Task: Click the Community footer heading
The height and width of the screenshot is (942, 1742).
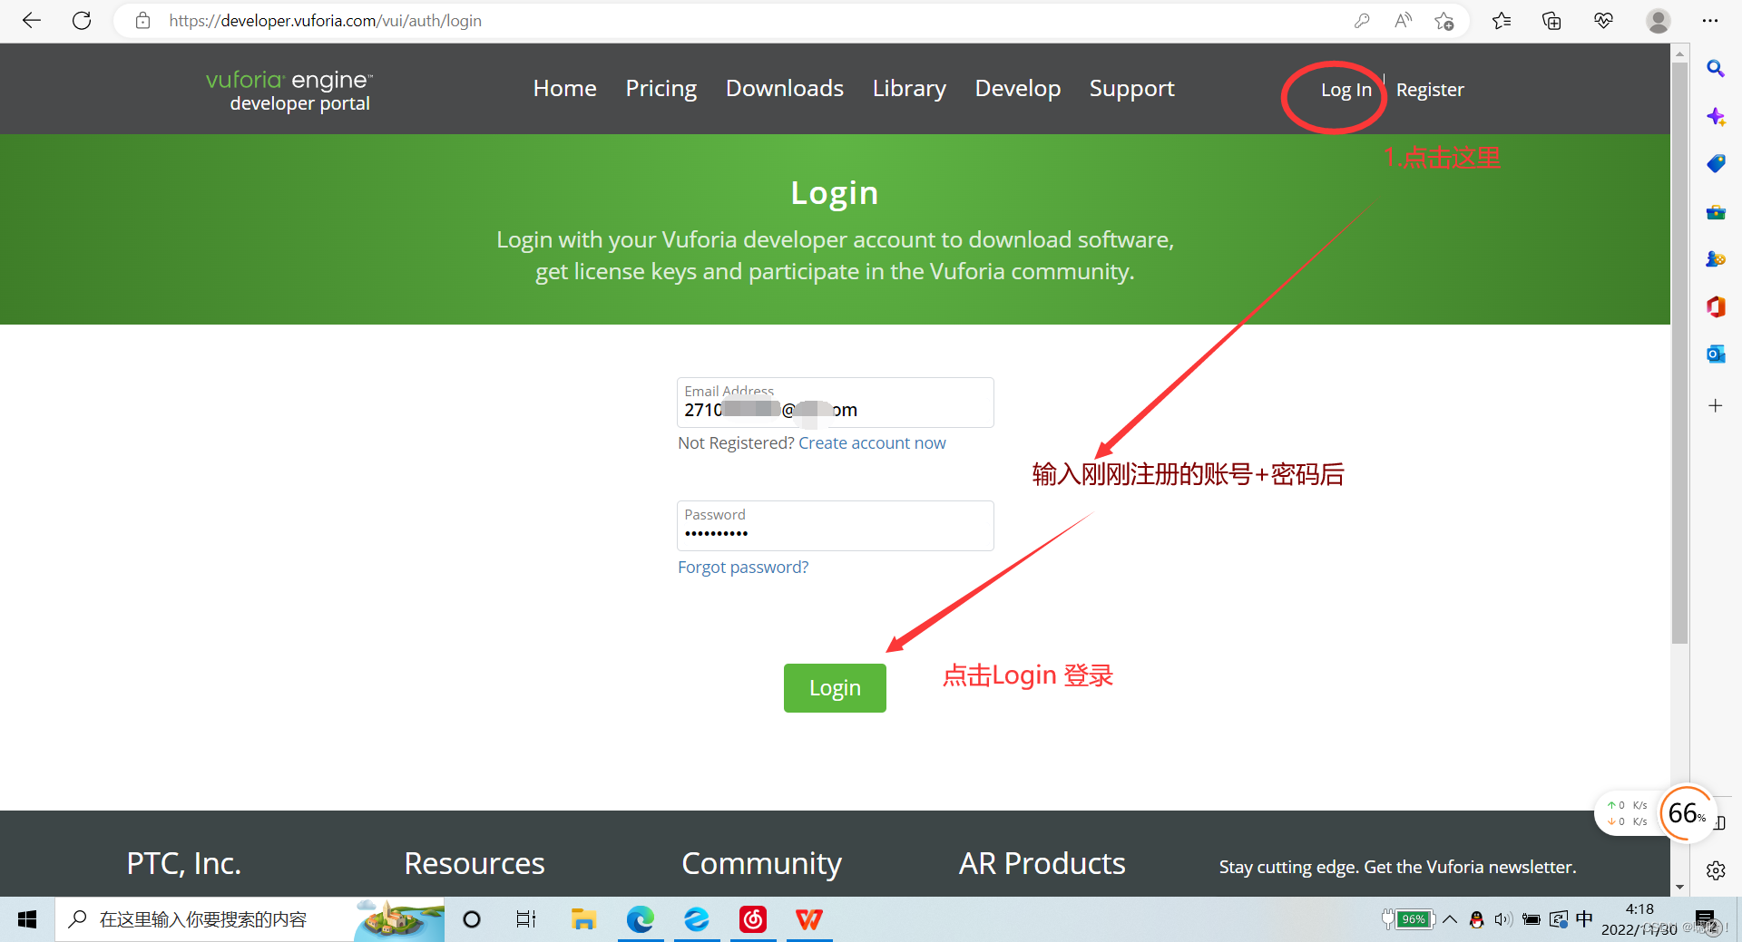Action: (761, 863)
